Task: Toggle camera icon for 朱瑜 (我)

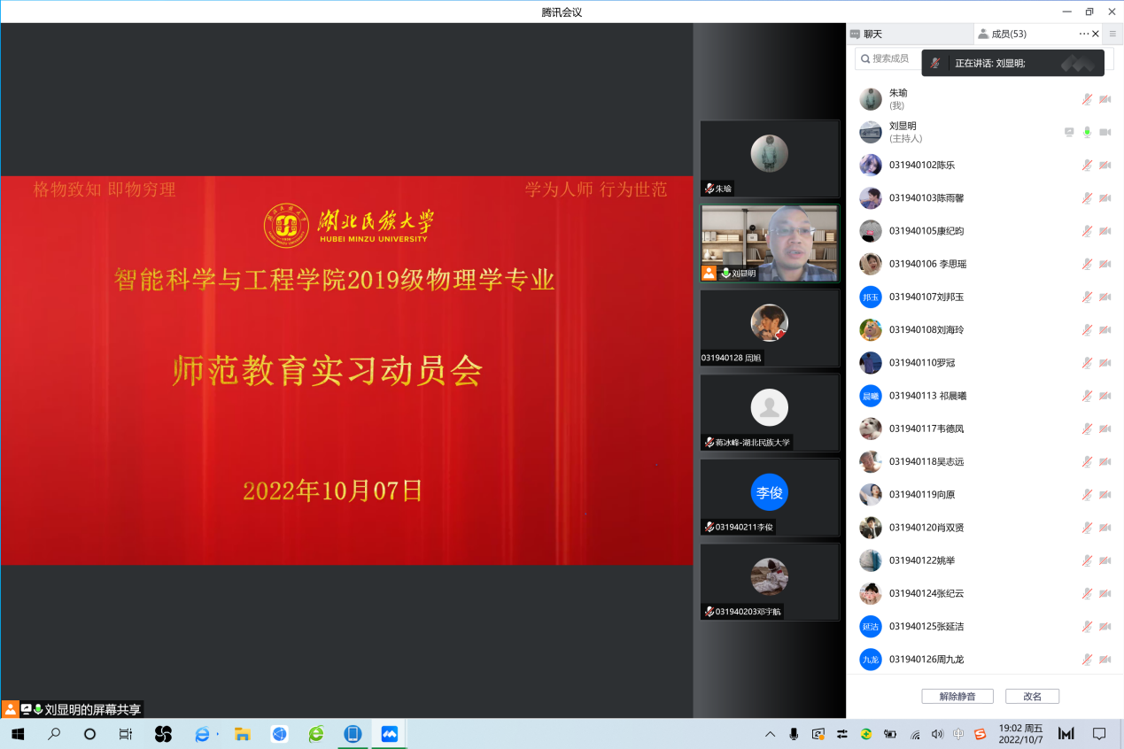Action: pyautogui.click(x=1105, y=99)
